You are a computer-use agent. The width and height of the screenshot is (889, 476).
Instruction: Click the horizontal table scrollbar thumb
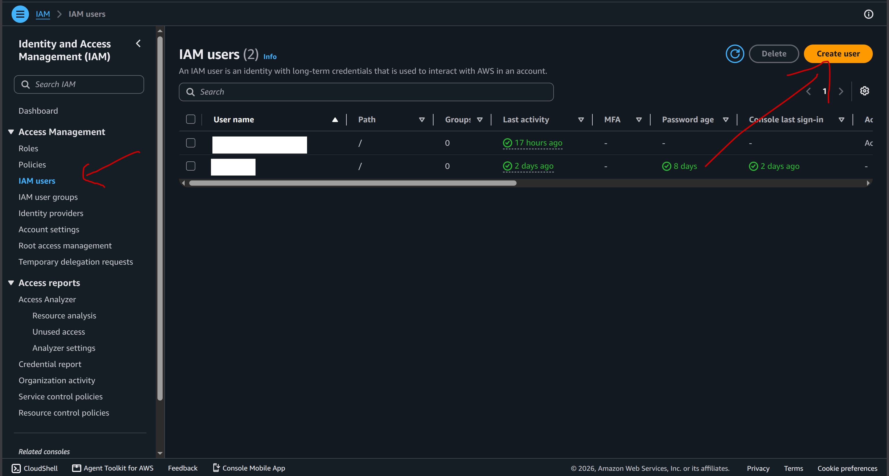353,183
